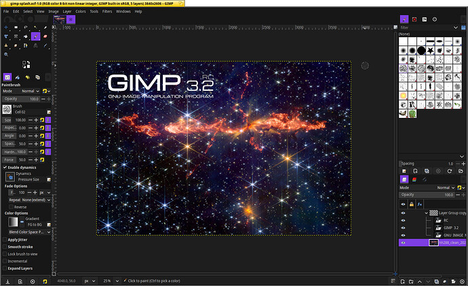
Task: Enable Incremental checkbox
Action: pos(5,261)
